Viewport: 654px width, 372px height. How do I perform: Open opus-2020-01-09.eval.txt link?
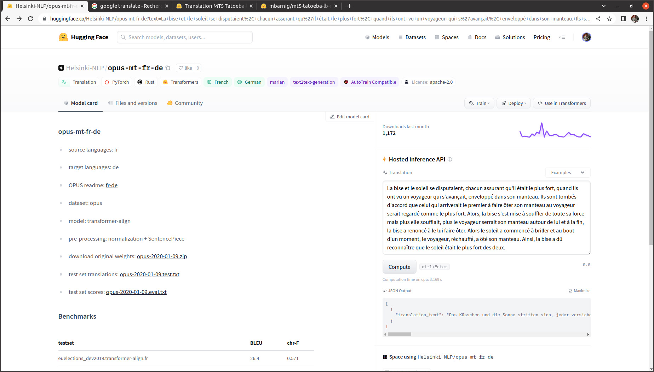136,292
